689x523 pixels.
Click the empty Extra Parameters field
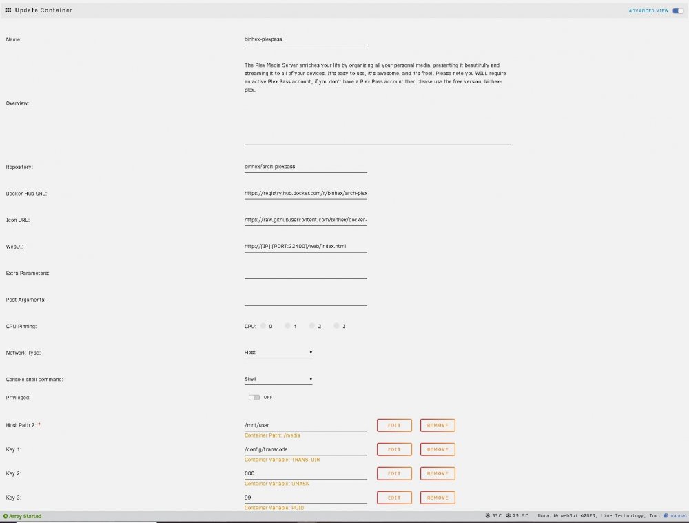[305, 273]
